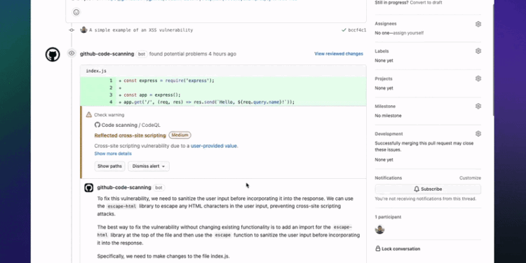
Task: Click the Medium severity badge
Action: [180, 135]
